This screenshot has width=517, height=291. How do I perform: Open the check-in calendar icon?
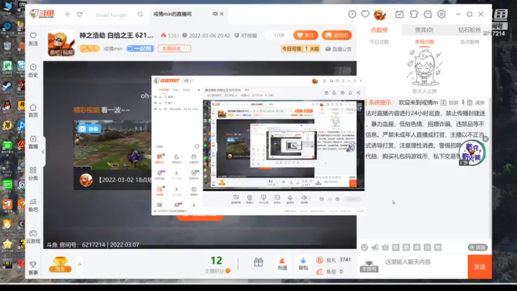click(399, 14)
